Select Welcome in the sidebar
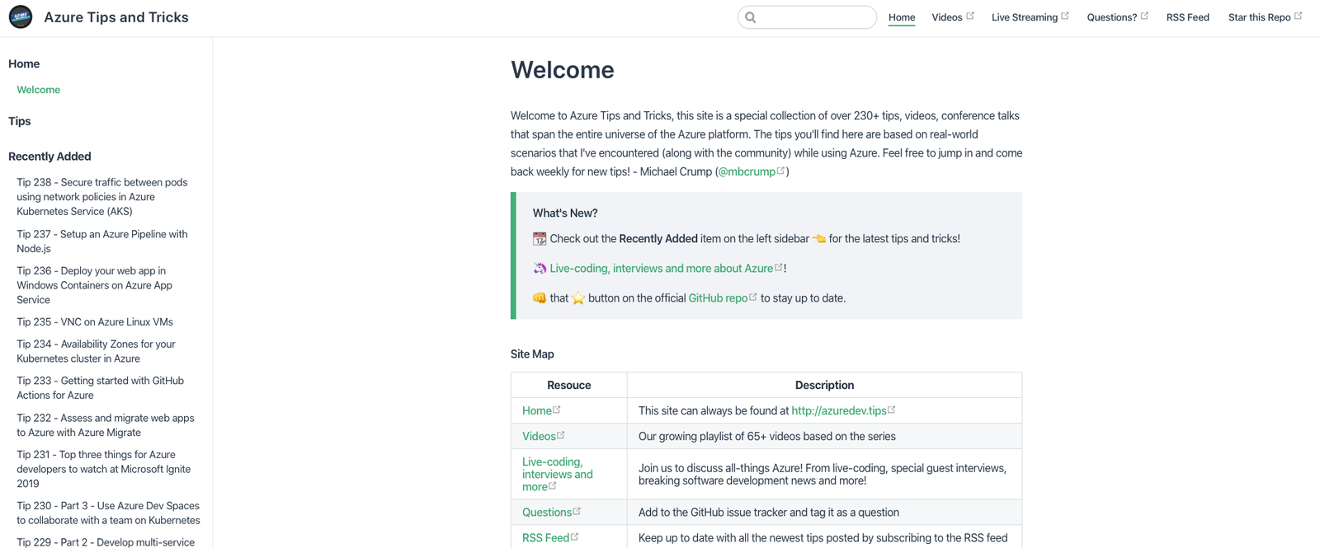The image size is (1320, 548). point(39,90)
